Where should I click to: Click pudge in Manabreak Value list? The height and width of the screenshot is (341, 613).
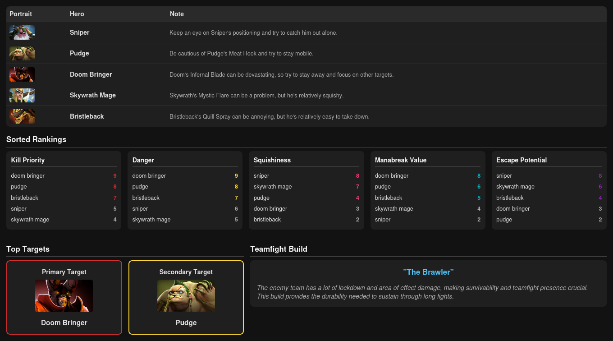click(383, 187)
